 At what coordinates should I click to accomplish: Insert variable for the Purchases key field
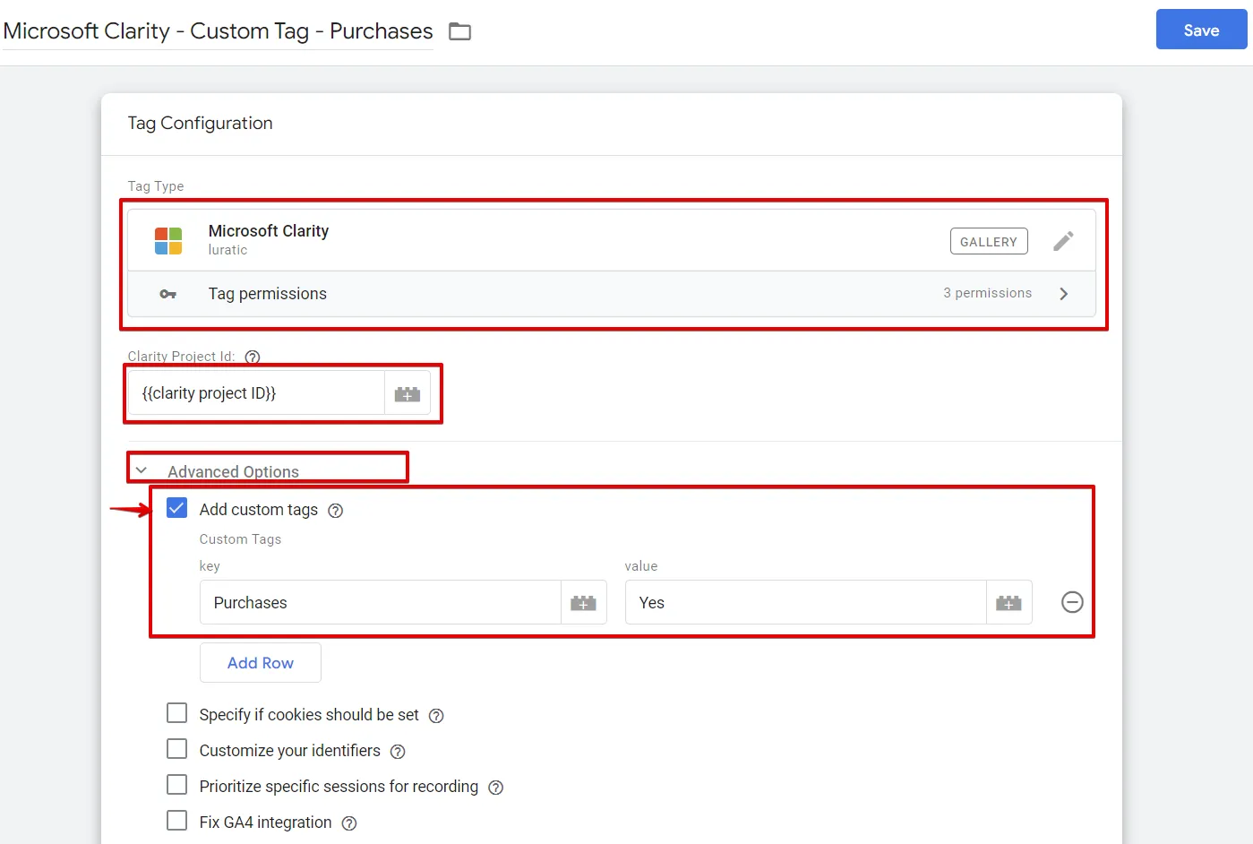[584, 603]
